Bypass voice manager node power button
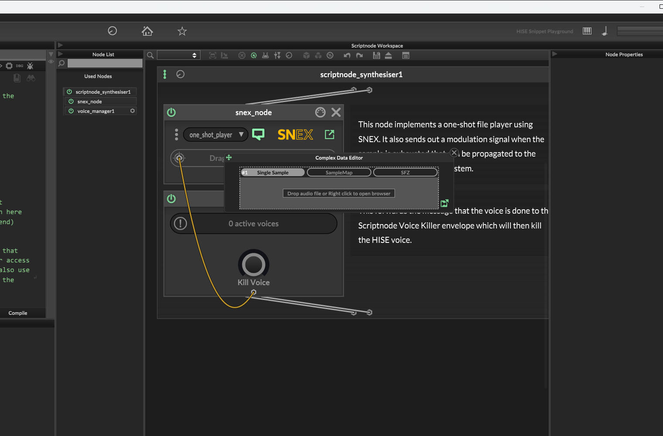 (171, 199)
